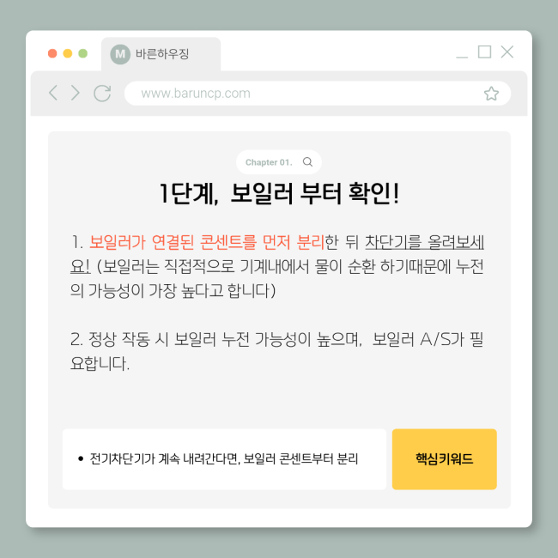558x558 pixels.
Task: Click the 1단계, 보일러 부터 확인! heading
Action: [279, 194]
